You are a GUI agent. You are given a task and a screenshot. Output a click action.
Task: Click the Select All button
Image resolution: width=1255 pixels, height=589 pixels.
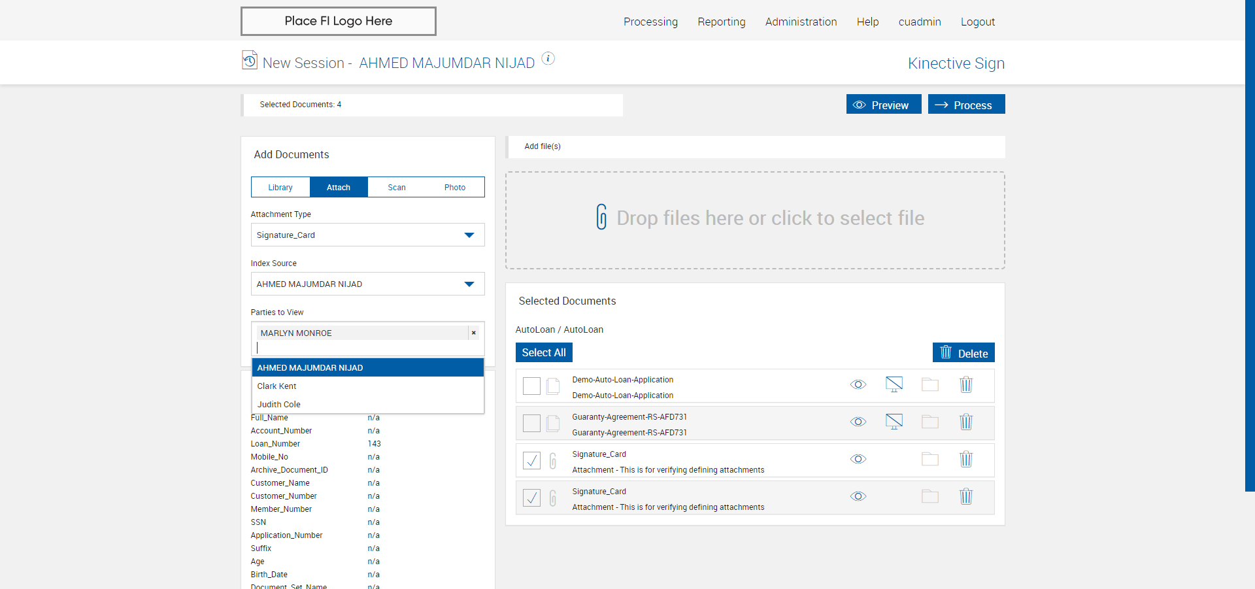pyautogui.click(x=544, y=353)
